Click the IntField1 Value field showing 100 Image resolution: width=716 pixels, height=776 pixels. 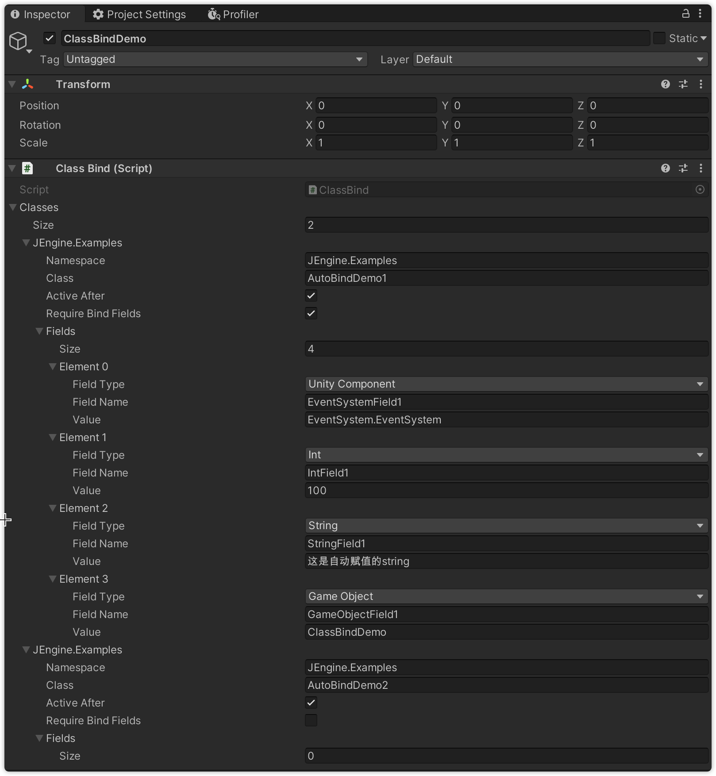pyautogui.click(x=506, y=490)
